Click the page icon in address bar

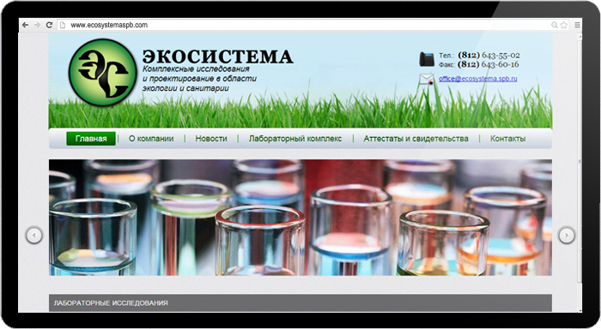(63, 25)
